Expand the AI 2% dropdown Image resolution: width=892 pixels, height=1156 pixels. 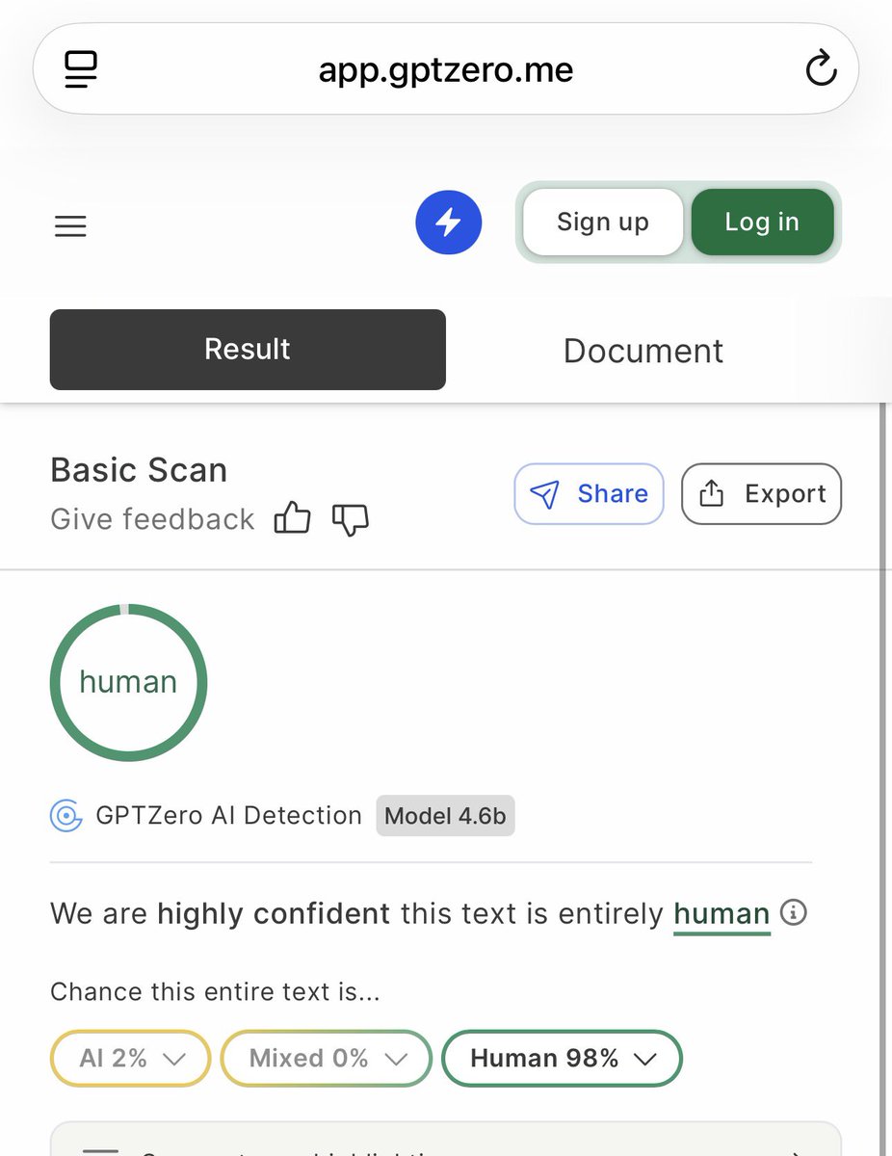point(130,1059)
